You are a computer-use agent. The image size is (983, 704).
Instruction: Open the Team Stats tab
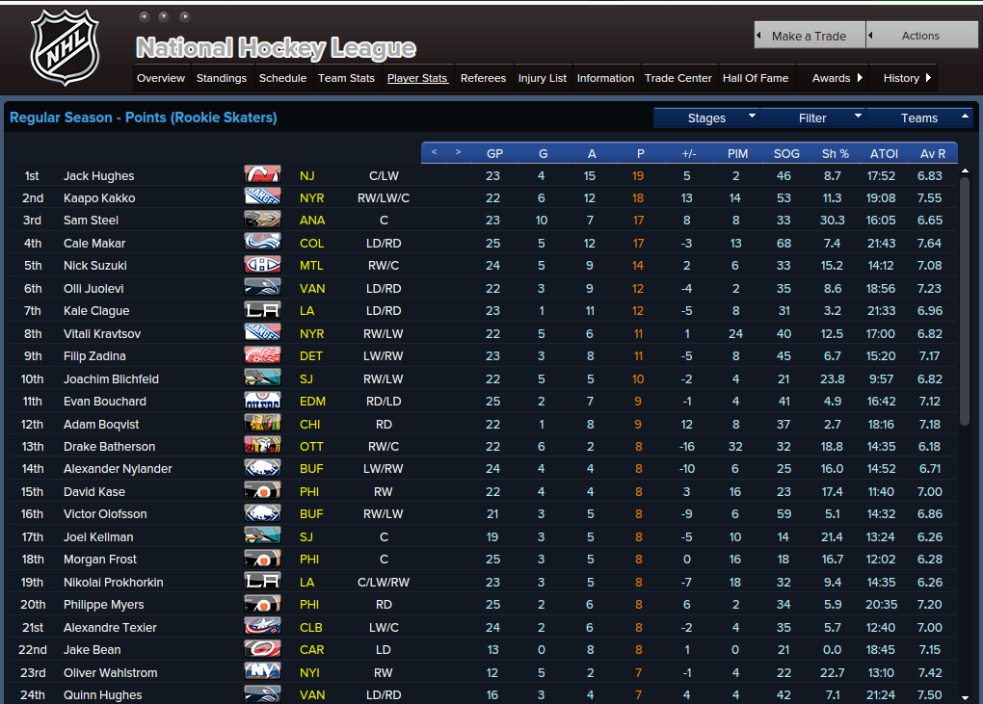(x=346, y=78)
